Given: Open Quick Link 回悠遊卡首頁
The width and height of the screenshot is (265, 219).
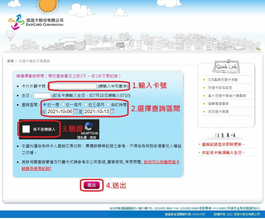Looking at the screenshot, I should coord(218,112).
